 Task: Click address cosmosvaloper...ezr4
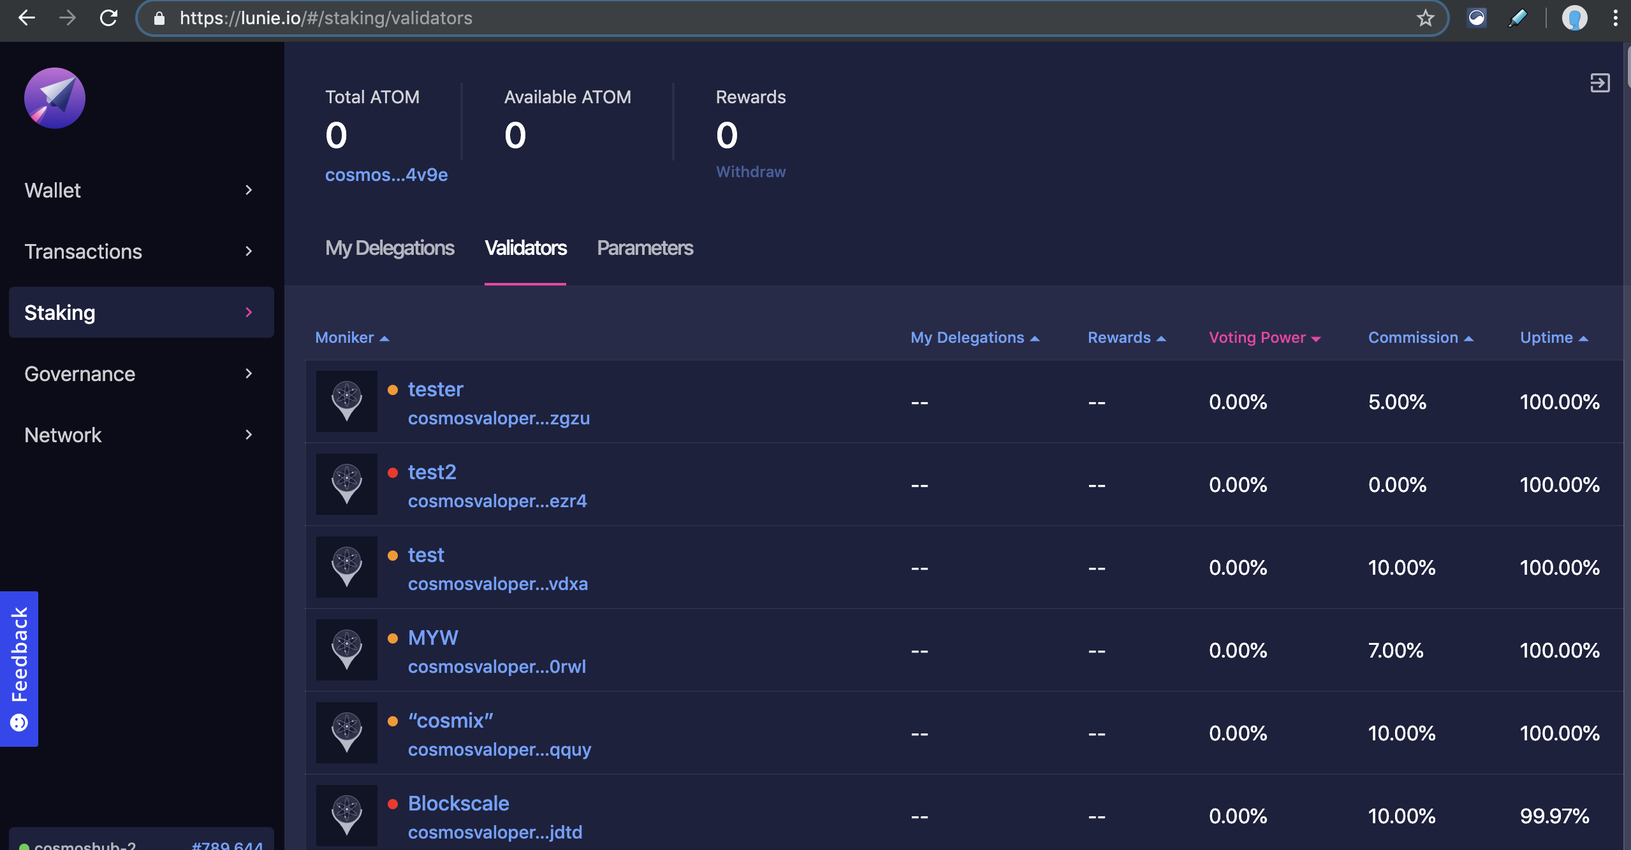point(497,501)
